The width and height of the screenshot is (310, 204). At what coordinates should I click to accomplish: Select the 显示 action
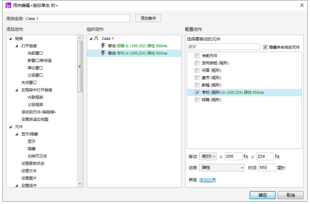(x=31, y=141)
